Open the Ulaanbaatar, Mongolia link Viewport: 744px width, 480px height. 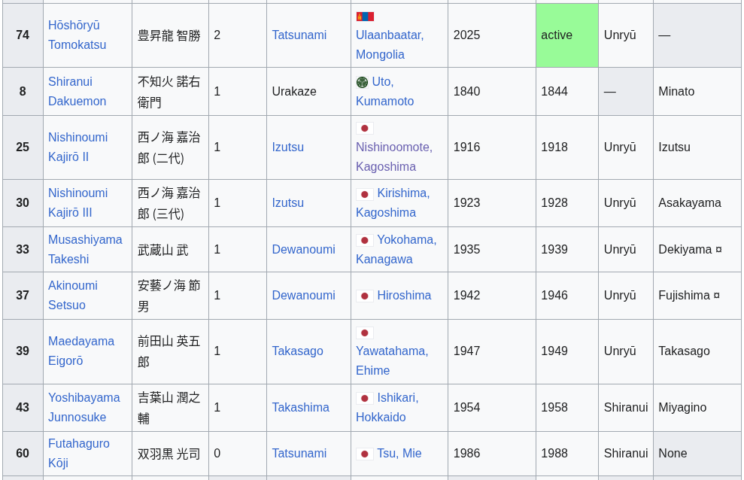pyautogui.click(x=390, y=44)
